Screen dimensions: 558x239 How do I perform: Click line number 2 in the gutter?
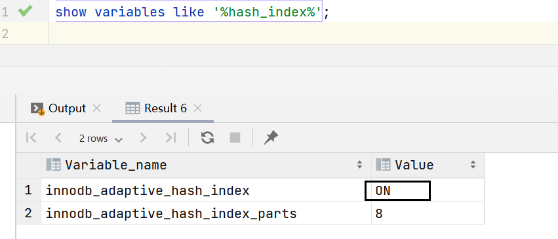click(x=5, y=34)
